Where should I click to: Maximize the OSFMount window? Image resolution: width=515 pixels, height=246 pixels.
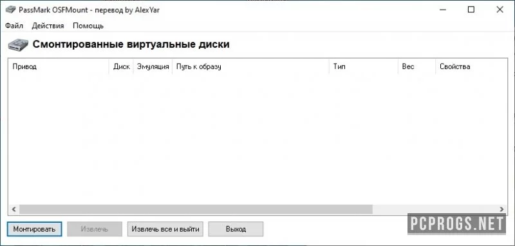(471, 10)
